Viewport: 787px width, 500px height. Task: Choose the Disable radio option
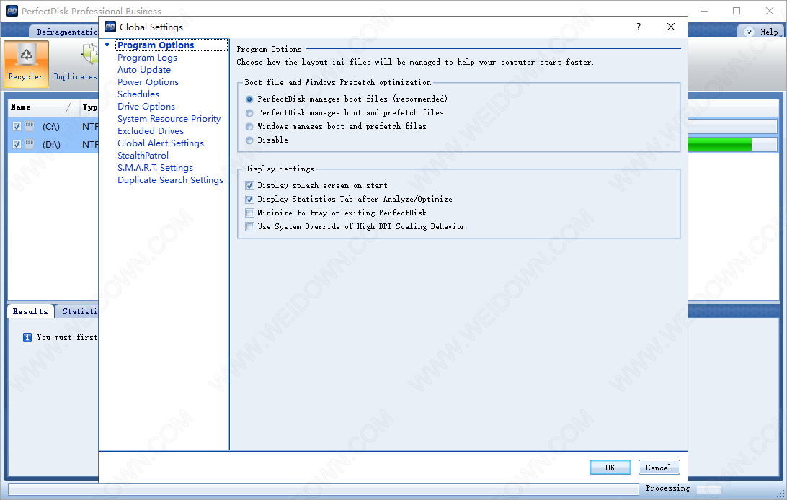pos(249,140)
